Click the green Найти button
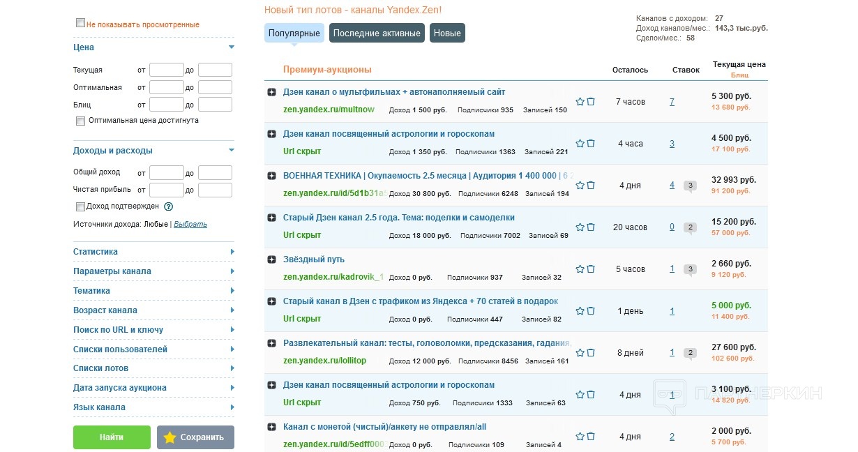 pos(112,437)
